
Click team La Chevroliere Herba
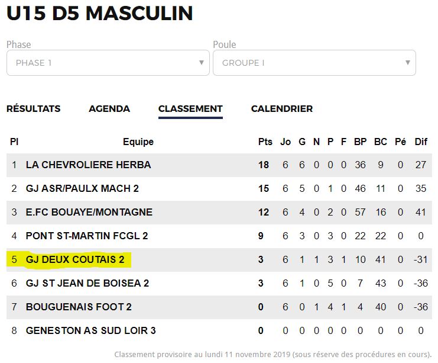pyautogui.click(x=88, y=165)
